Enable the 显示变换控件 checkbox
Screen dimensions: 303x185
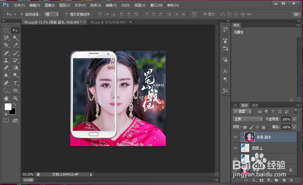click(66, 14)
